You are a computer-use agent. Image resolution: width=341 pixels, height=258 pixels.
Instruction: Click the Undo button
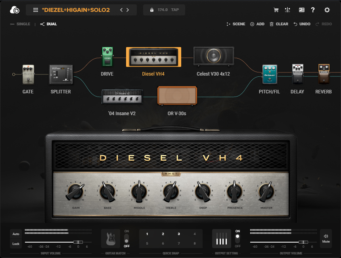[302, 24]
